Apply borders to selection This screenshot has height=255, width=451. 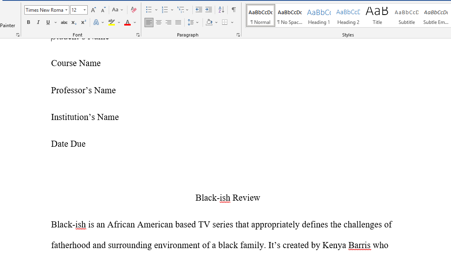(x=225, y=22)
